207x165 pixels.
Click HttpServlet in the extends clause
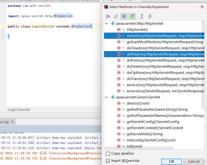81,26
